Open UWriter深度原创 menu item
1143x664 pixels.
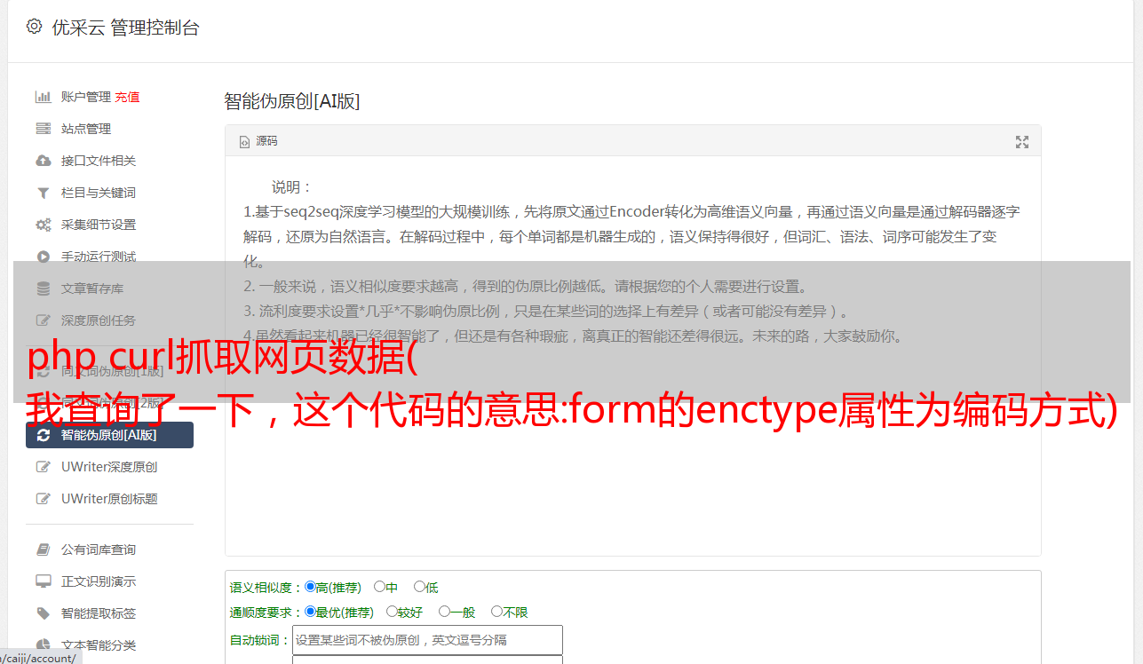pyautogui.click(x=110, y=467)
